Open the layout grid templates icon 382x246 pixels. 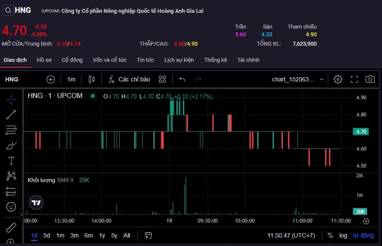point(162,79)
